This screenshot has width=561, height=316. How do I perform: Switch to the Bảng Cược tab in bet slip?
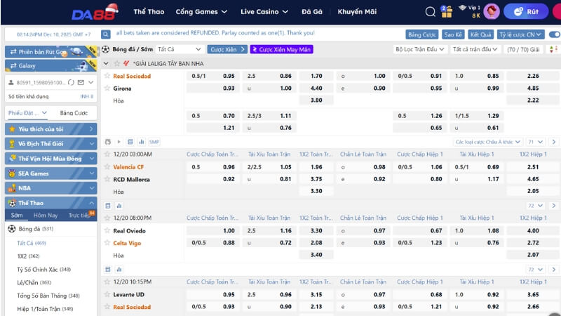[74, 113]
